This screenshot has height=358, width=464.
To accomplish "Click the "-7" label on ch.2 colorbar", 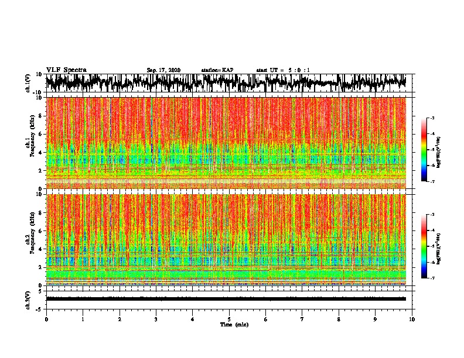I will coord(432,278).
